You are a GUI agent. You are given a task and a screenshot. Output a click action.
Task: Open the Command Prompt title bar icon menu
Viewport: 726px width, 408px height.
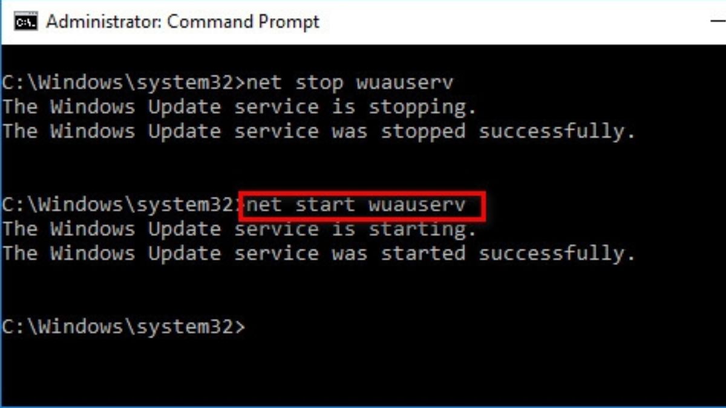[x=26, y=22]
